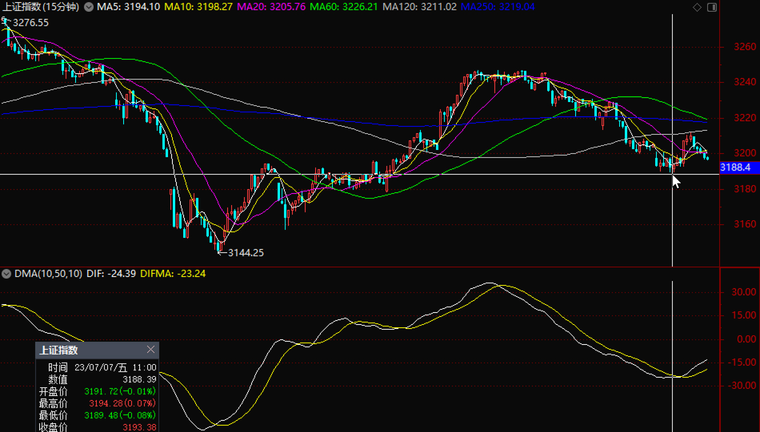Select the MA10 moving average label
Viewport: 760px width, 432px height.
tap(198, 7)
